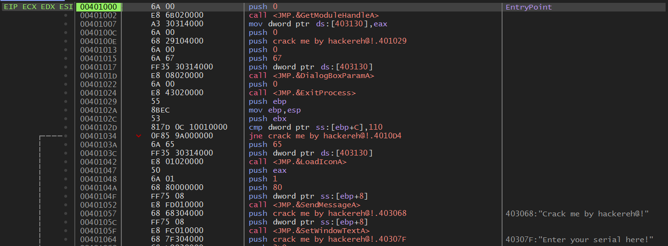Select call ExitProcess instruction
668x246 pixels.
(x=302, y=93)
